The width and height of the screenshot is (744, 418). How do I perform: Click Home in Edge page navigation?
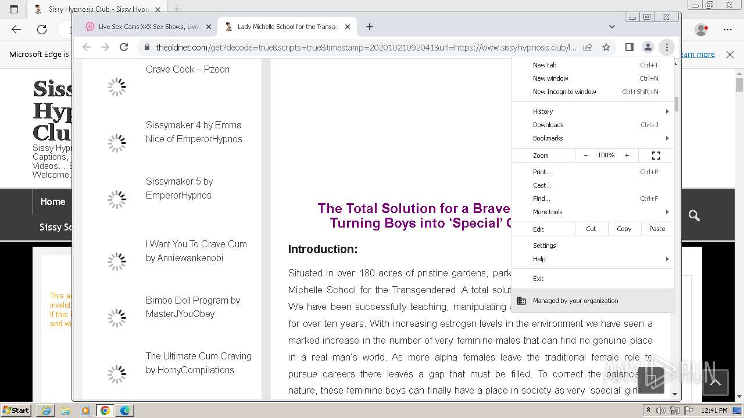(53, 201)
